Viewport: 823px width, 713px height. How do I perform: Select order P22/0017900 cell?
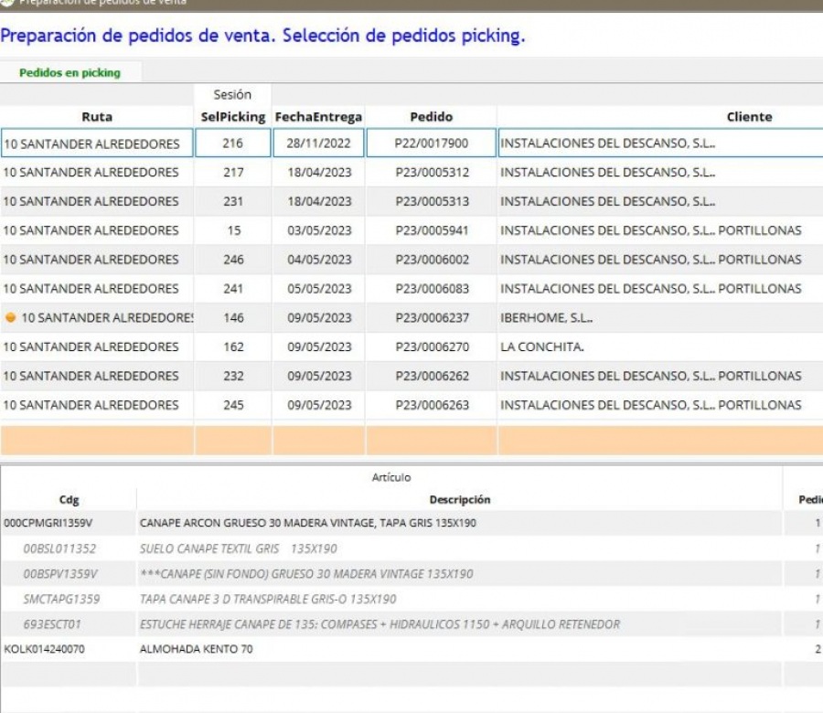tap(431, 144)
